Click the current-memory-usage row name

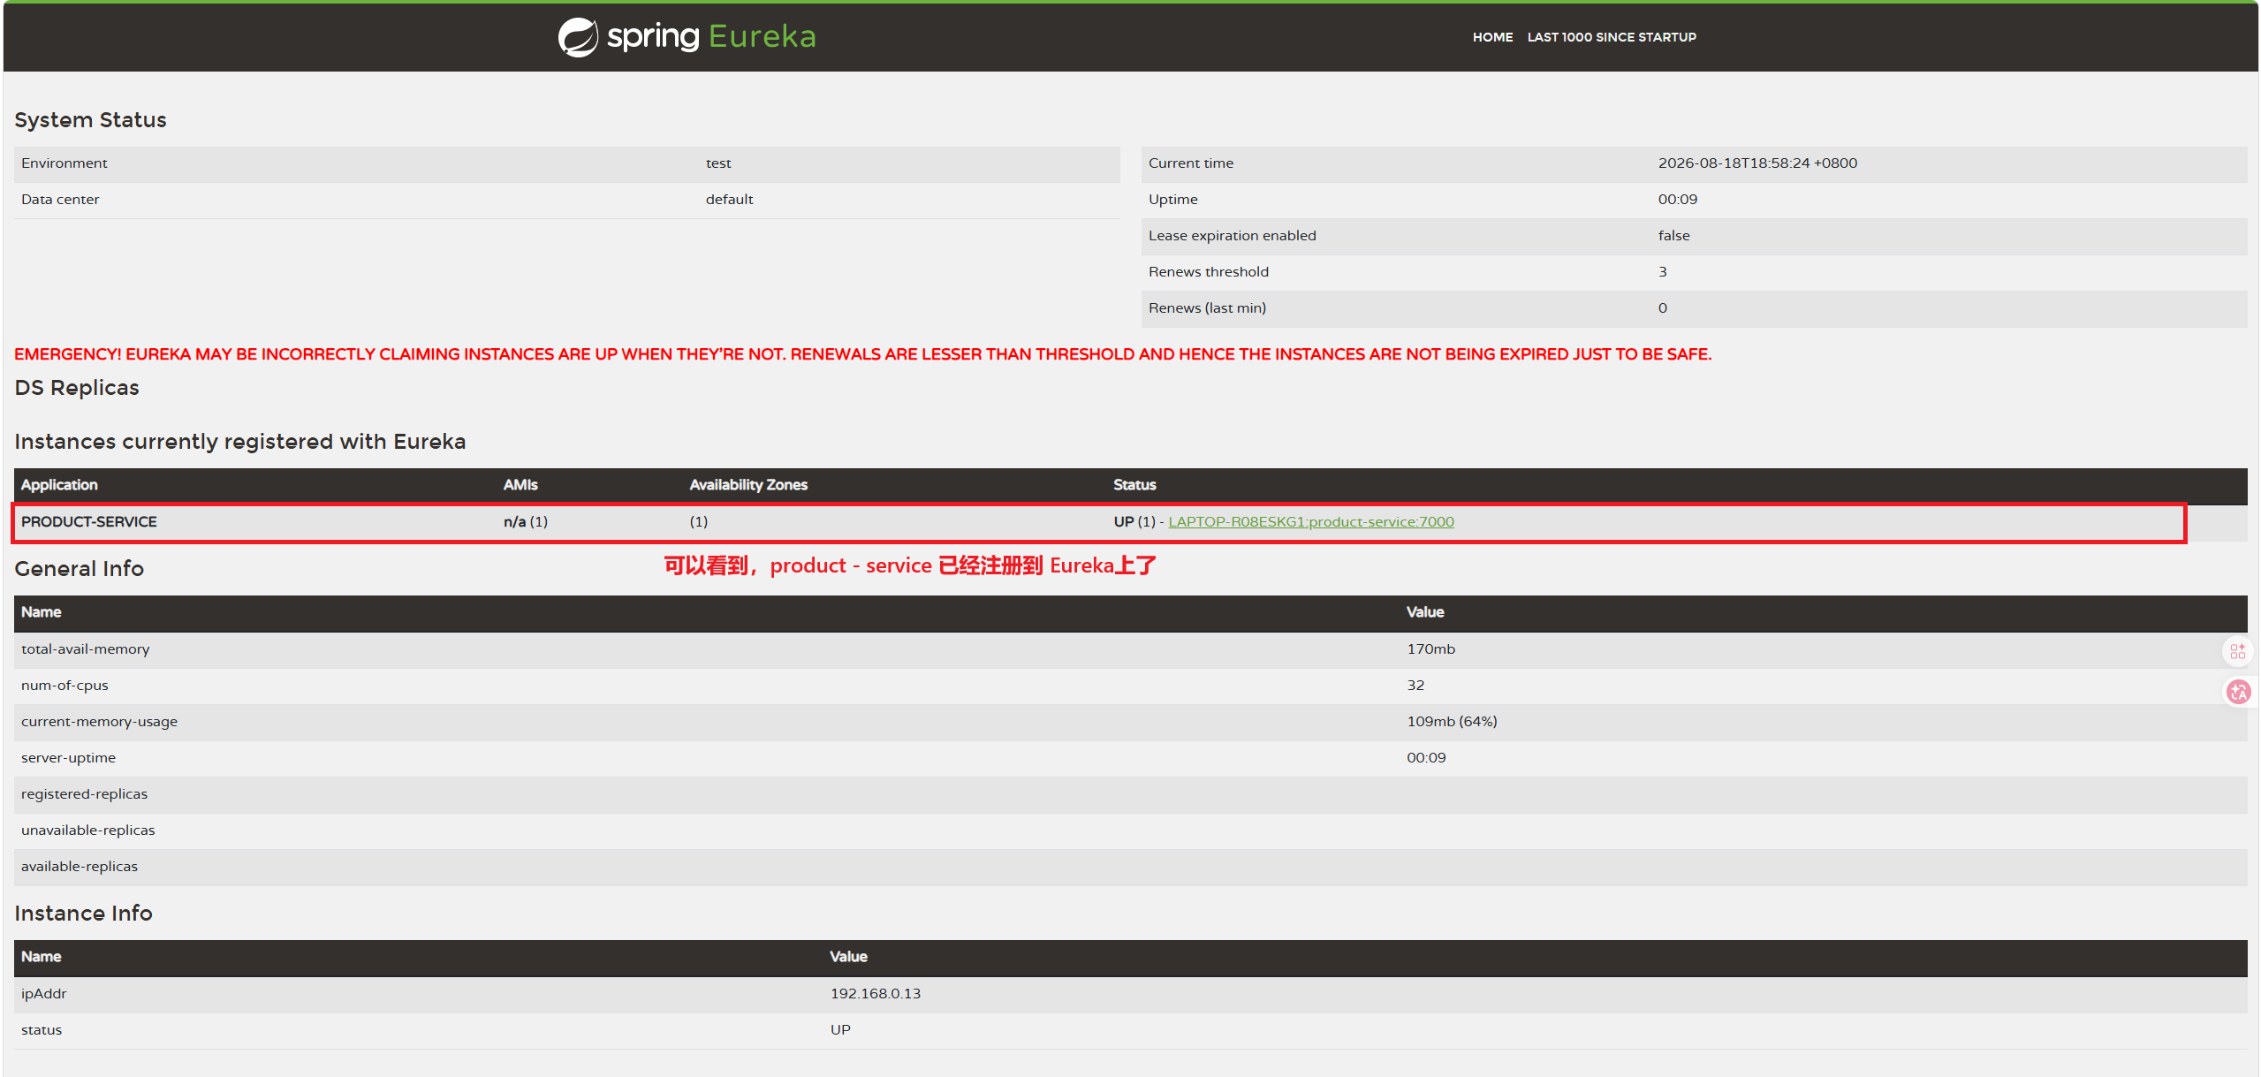click(99, 722)
